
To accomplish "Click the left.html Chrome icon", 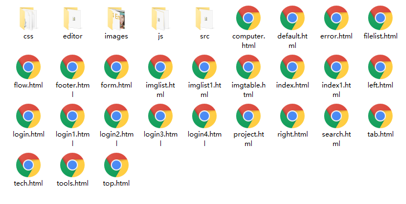I will [x=380, y=67].
